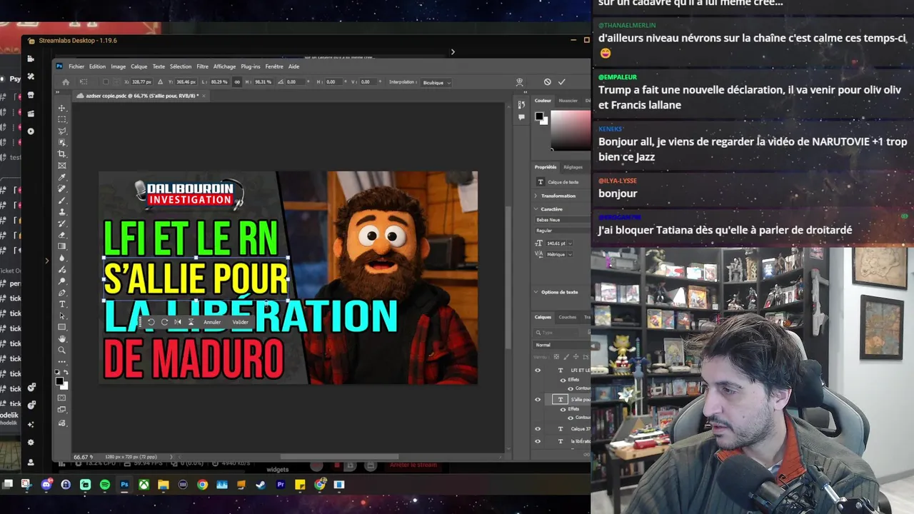Cancel transform with the no-entry icon

547,82
